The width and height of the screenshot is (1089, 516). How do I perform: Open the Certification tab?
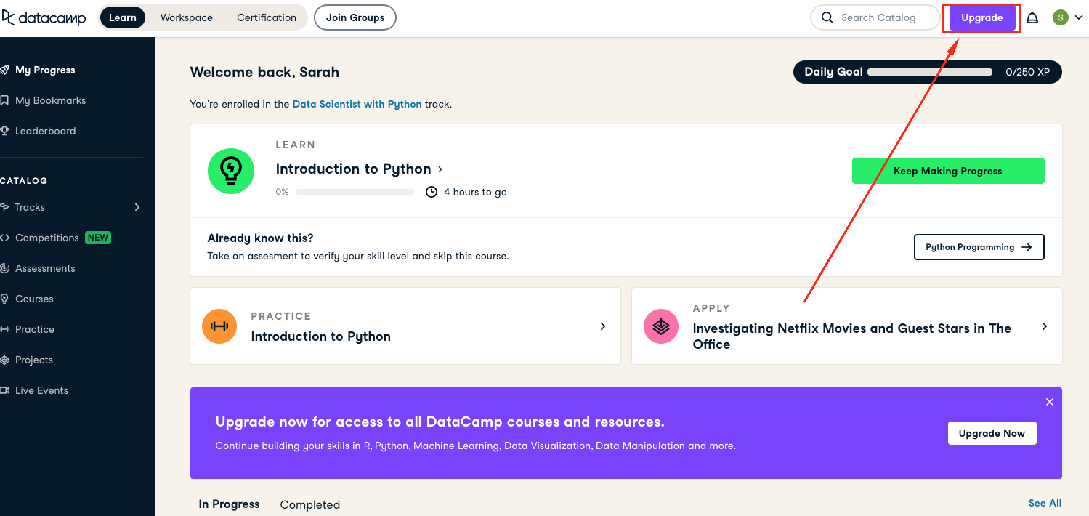tap(267, 17)
